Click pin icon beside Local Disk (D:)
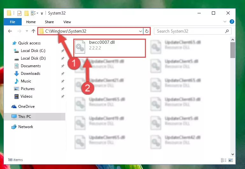Viewport: 245px width, 169px height. (63, 58)
